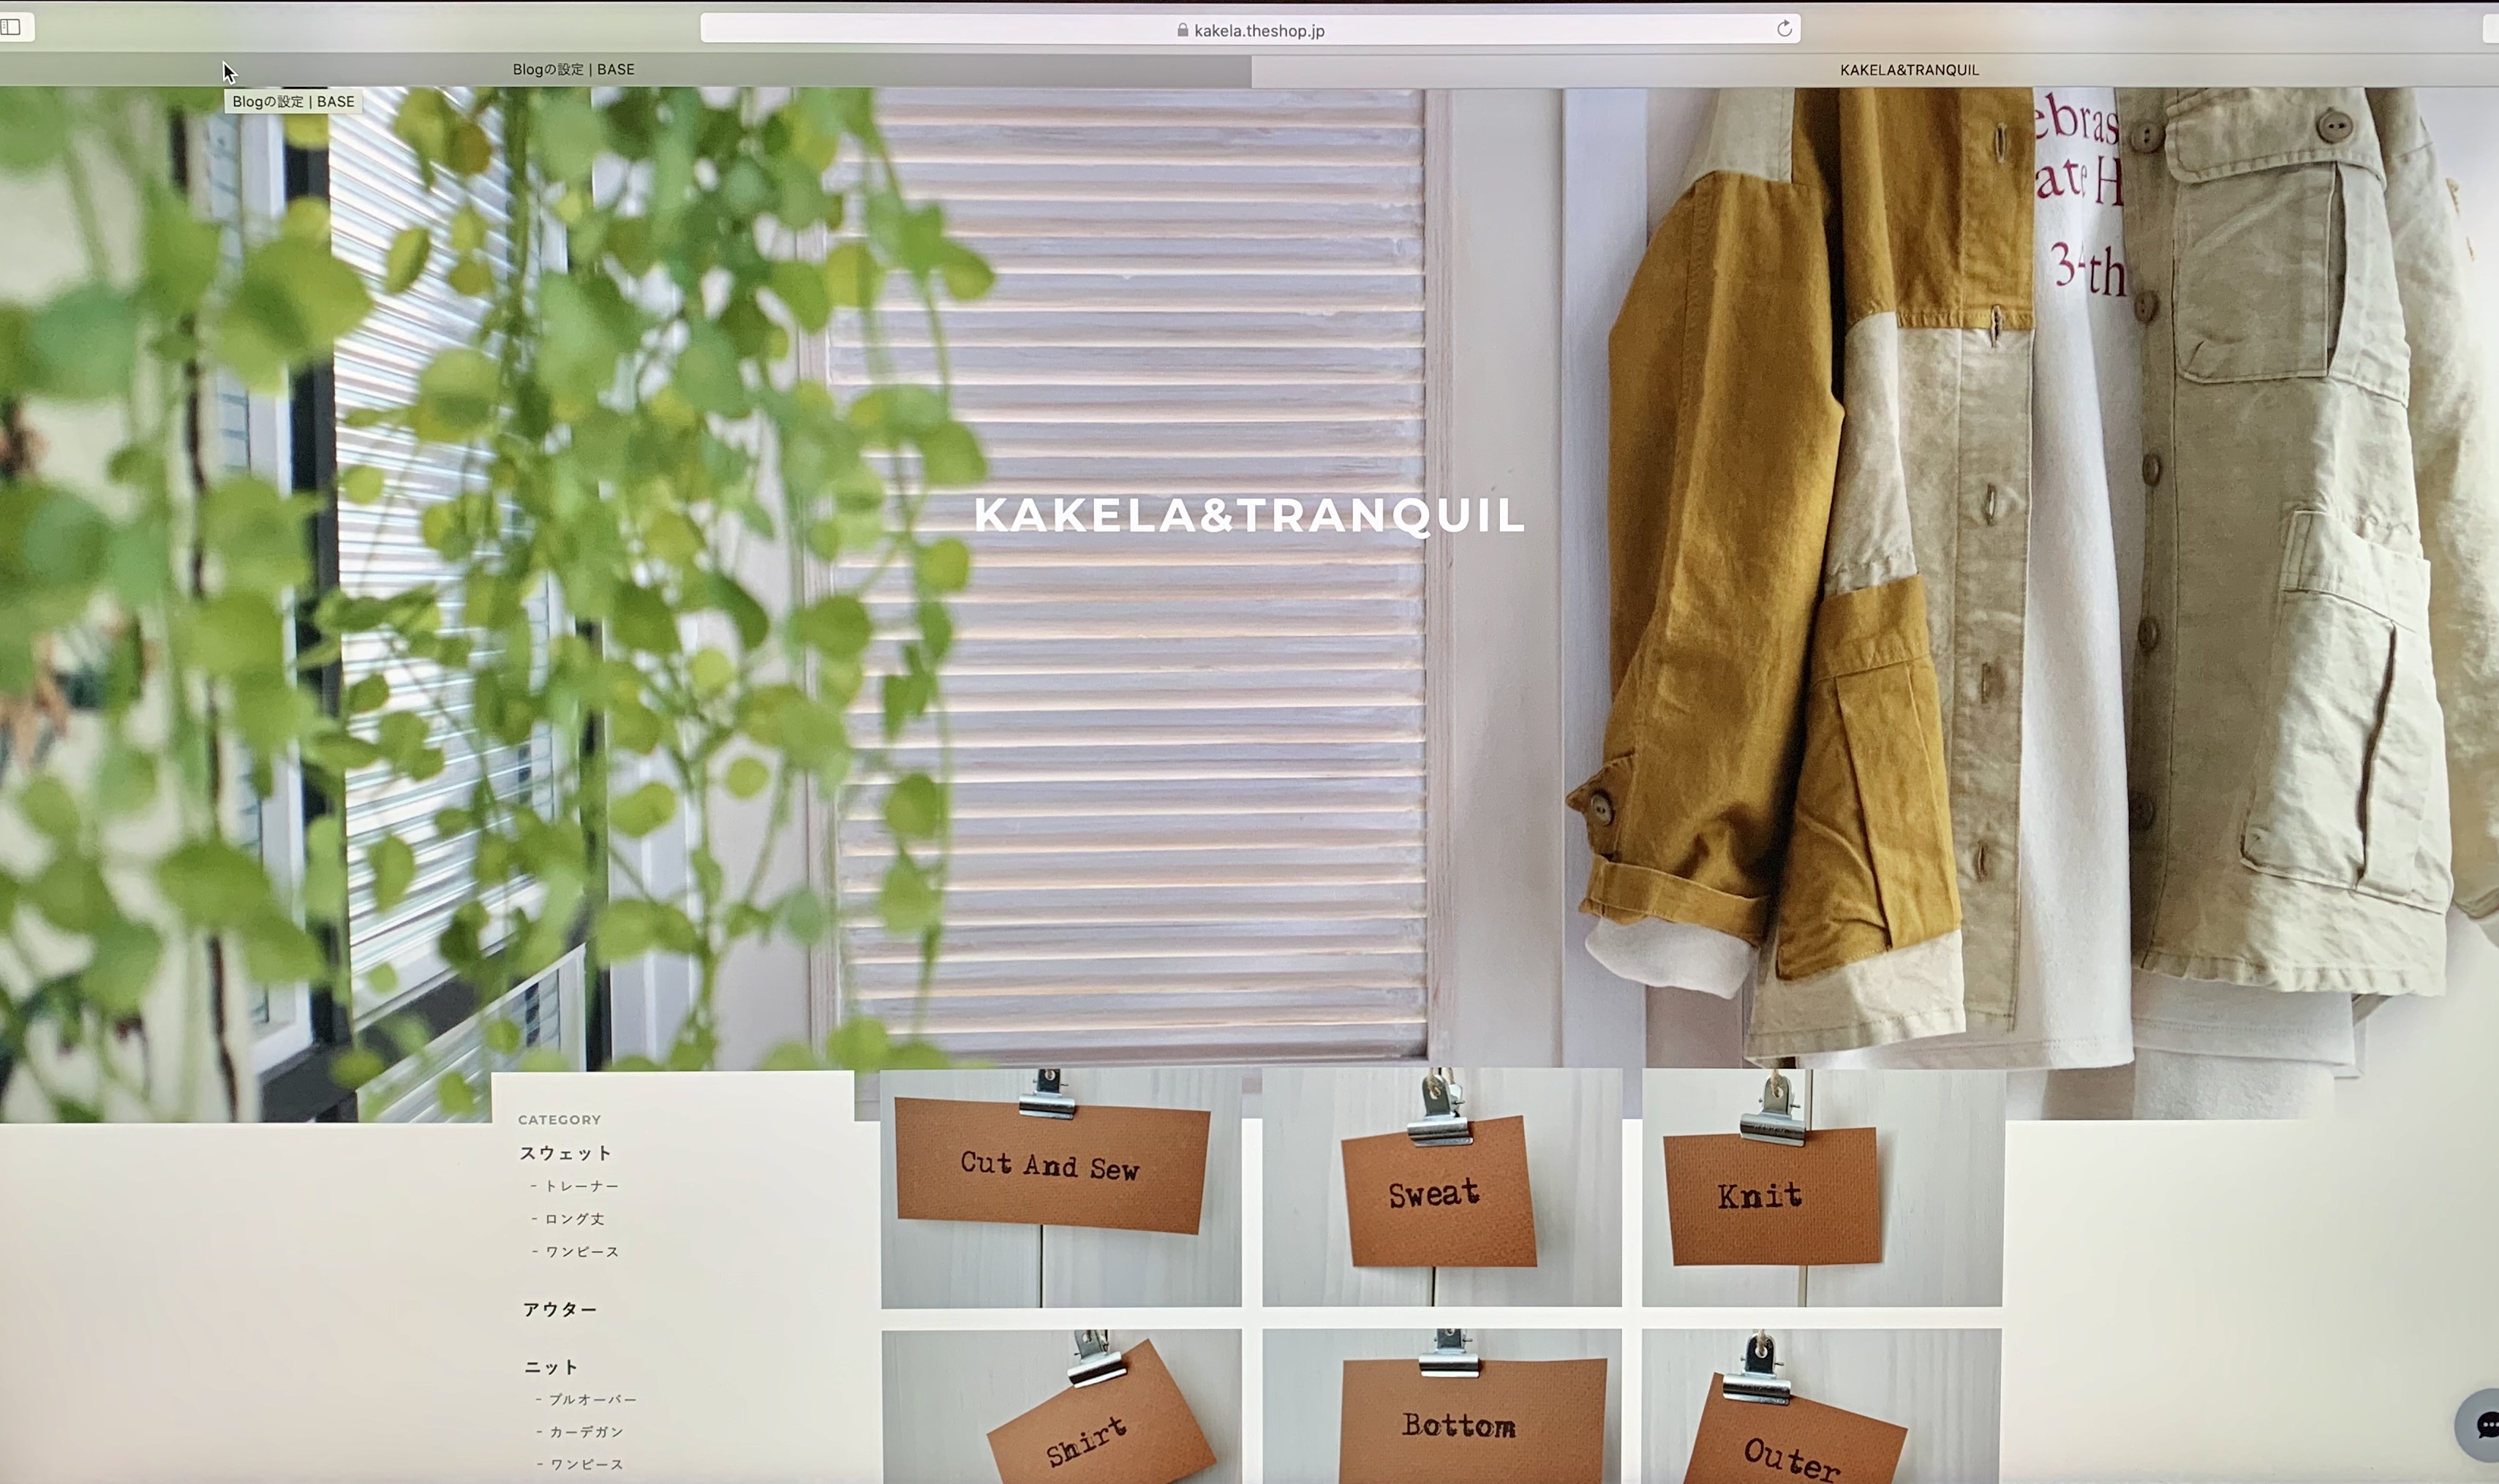Reload the page with the refresh icon

[1784, 29]
